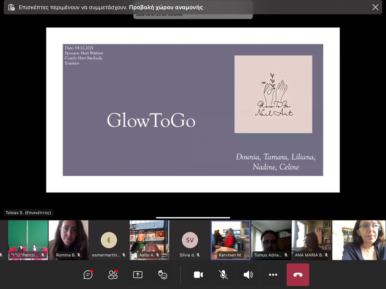Tap the Aalto A. video tile

tap(149, 240)
